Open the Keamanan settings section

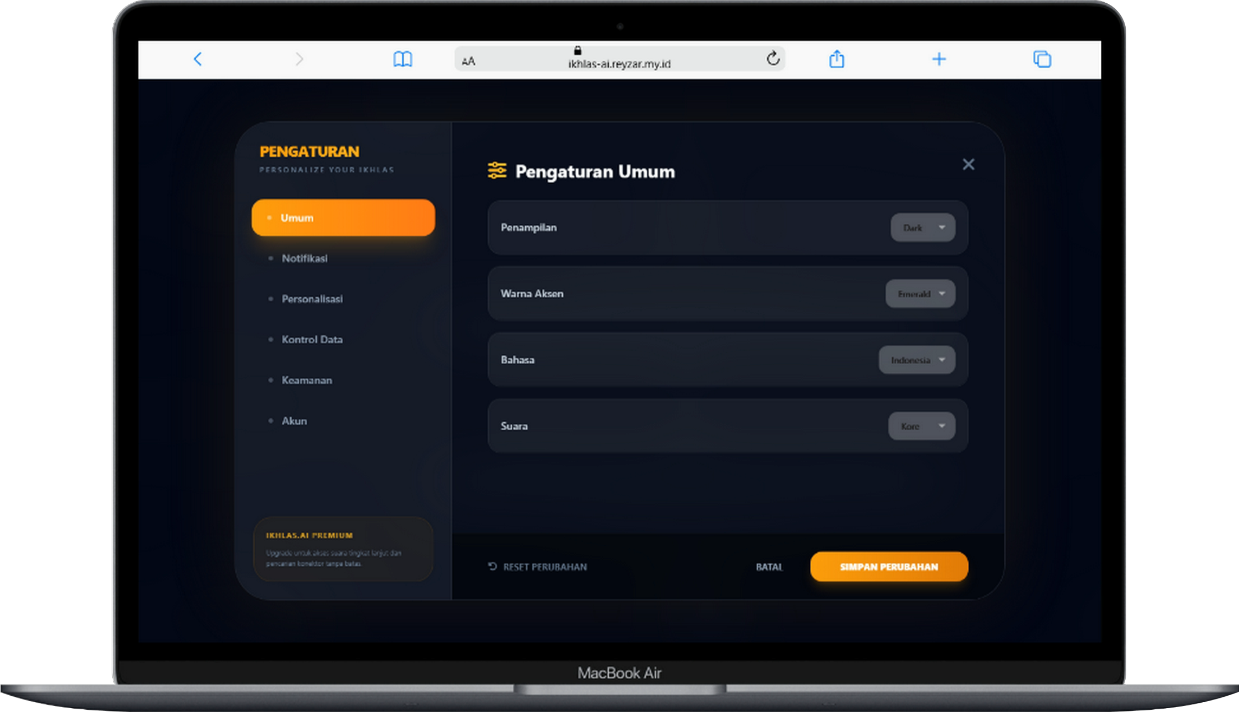[x=306, y=380]
